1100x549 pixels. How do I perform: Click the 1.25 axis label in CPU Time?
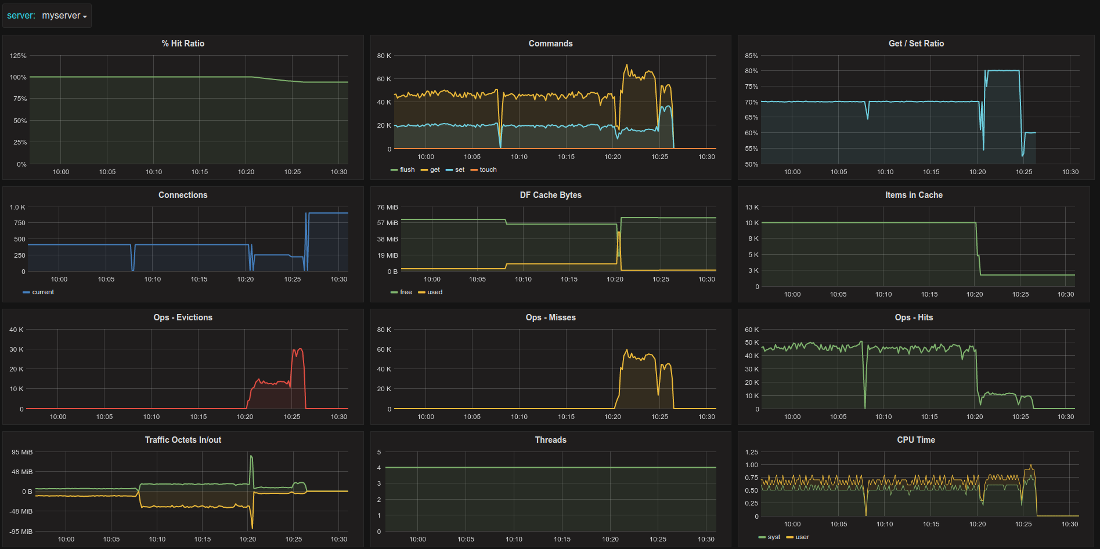point(751,452)
